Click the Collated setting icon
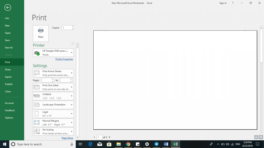The width and height of the screenshot is (264, 148). pos(36,96)
